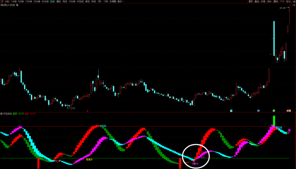
Task: Click the panel layout icon at toolbar start
Action: [2, 2]
